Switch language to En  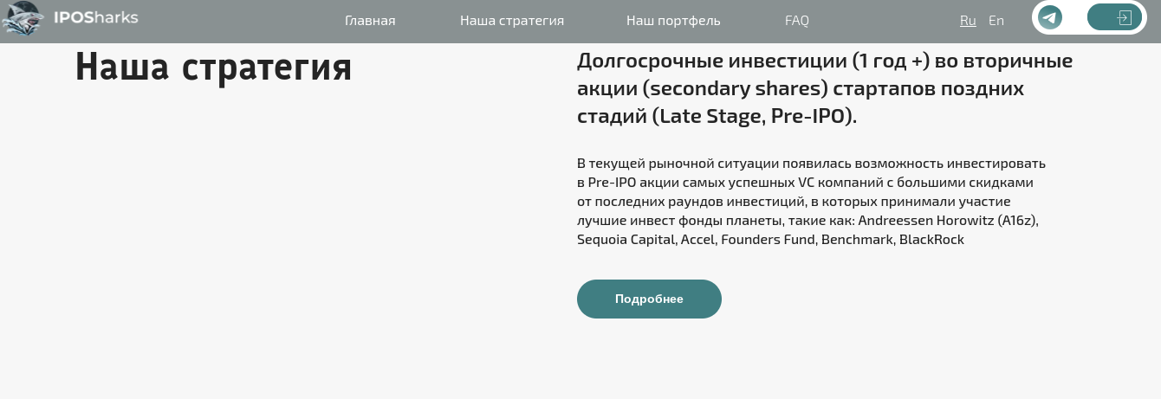996,21
